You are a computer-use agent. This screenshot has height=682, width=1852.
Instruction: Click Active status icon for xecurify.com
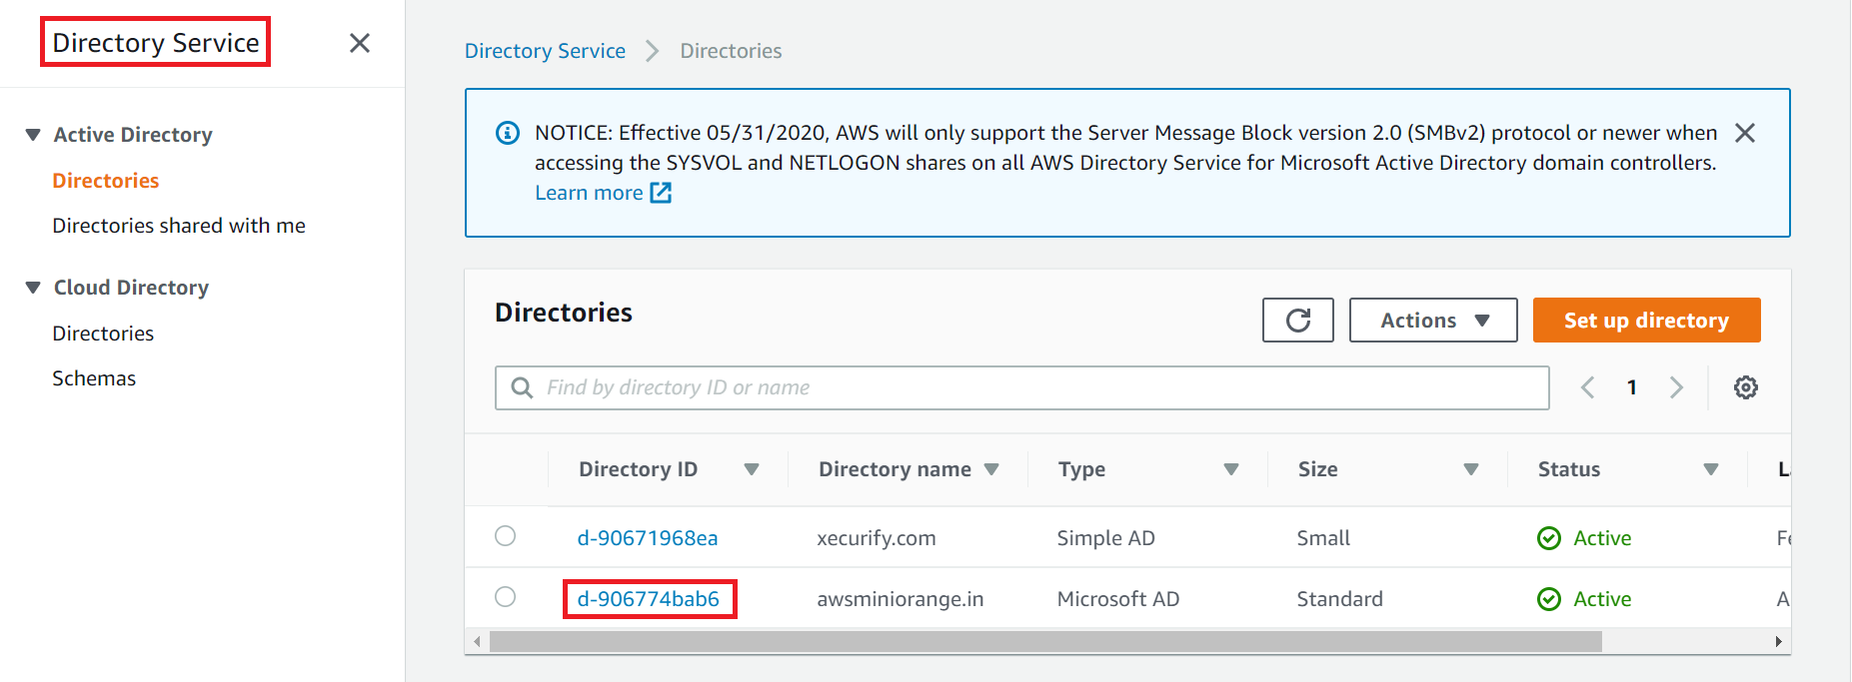1549,538
